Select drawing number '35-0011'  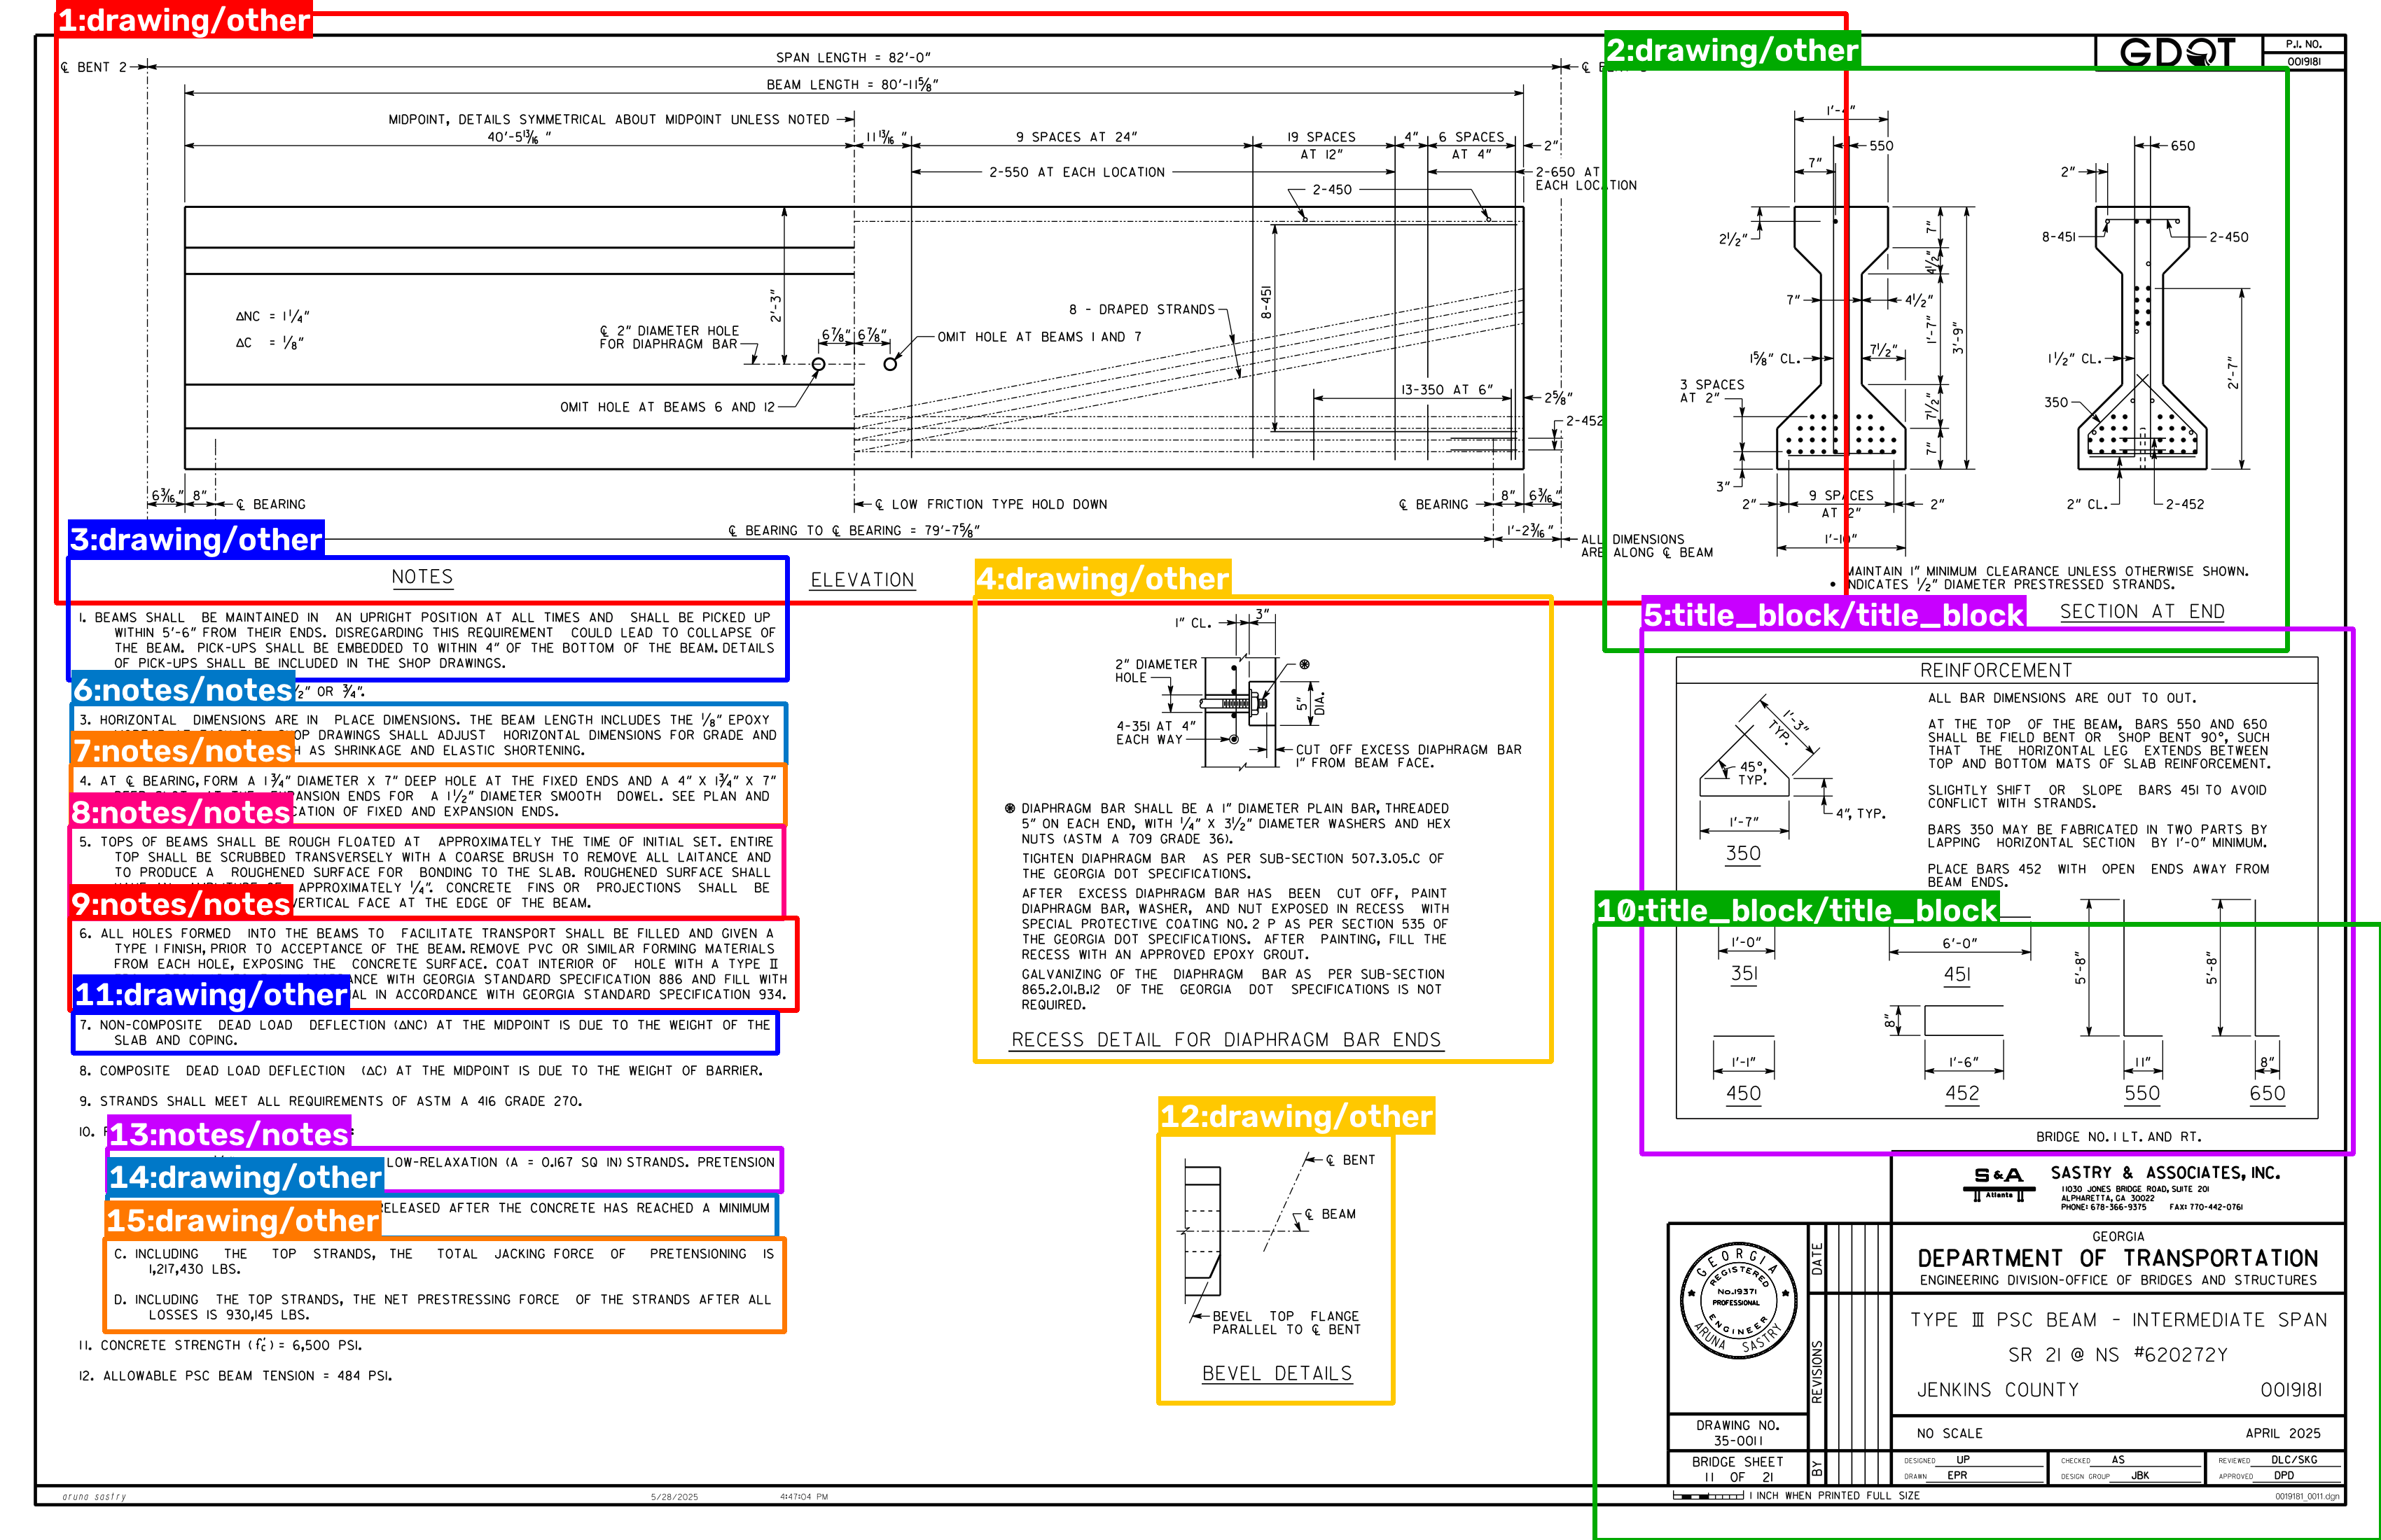[x=1737, y=1441]
